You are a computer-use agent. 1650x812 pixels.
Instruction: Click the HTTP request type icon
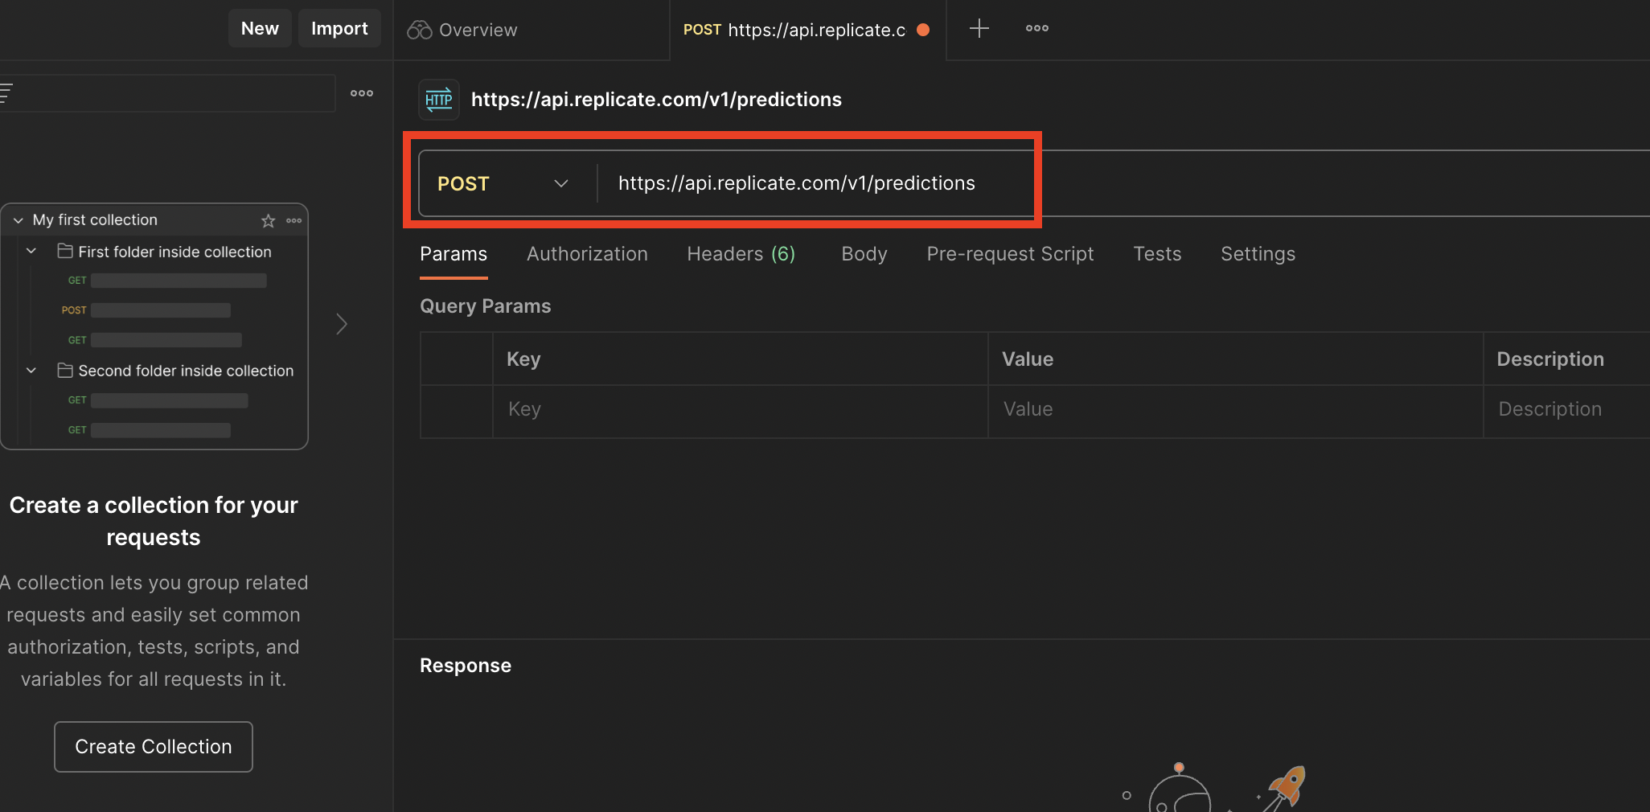[x=439, y=100]
